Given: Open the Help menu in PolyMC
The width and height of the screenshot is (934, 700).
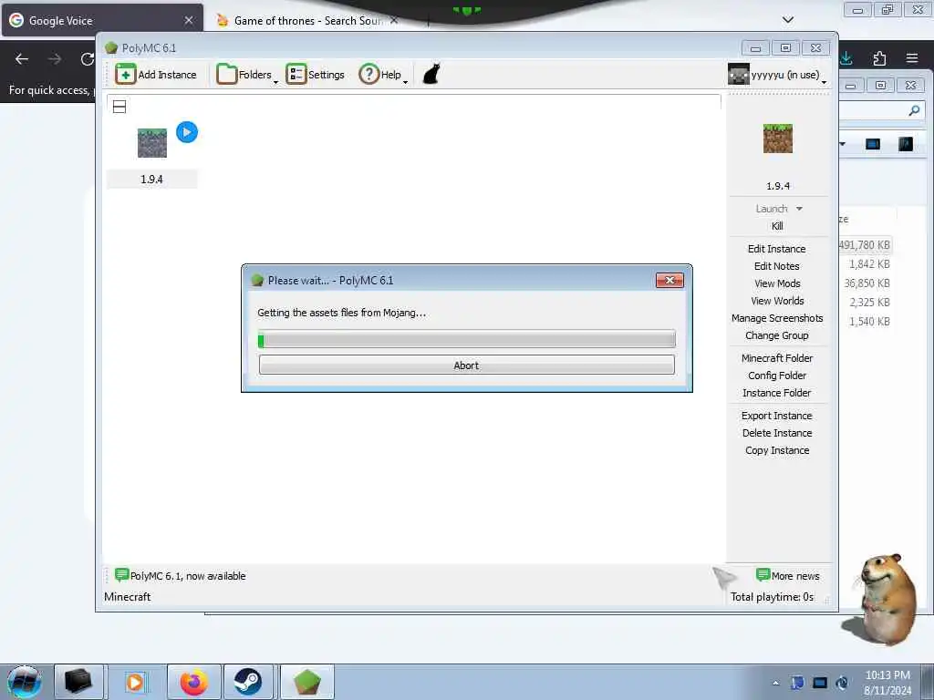Looking at the screenshot, I should point(383,75).
